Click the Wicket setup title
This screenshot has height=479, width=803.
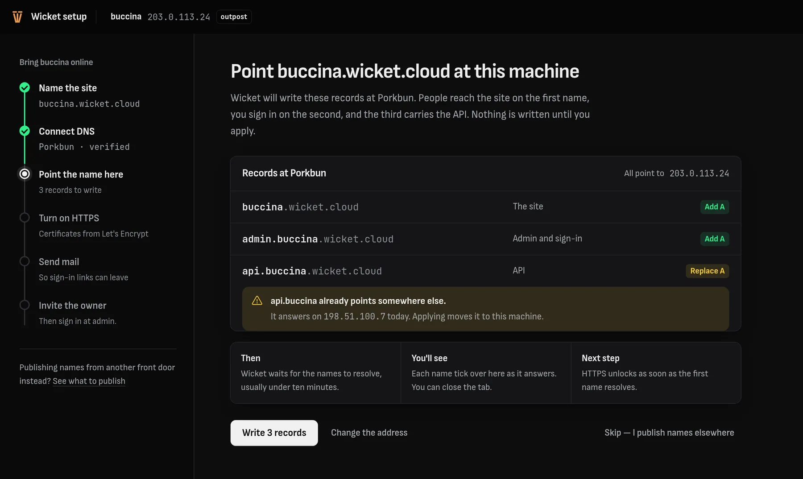[x=59, y=17]
